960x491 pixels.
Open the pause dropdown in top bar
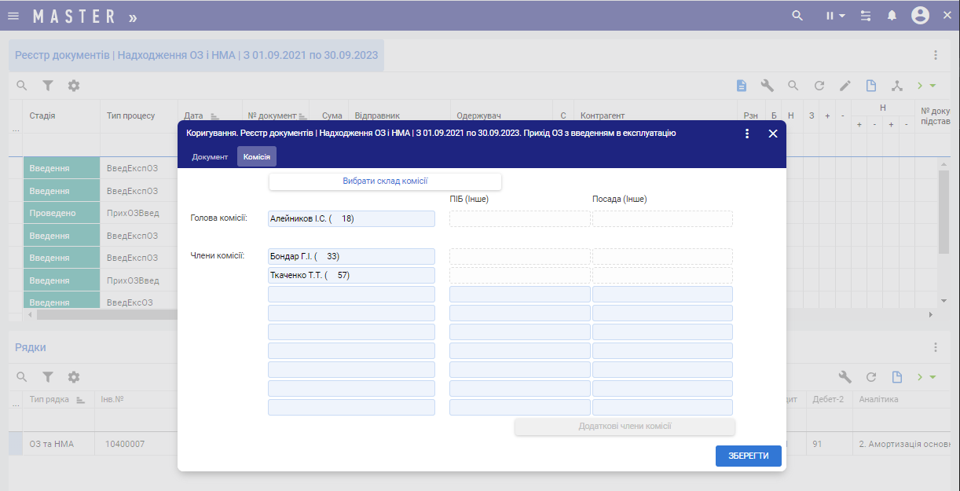[835, 16]
